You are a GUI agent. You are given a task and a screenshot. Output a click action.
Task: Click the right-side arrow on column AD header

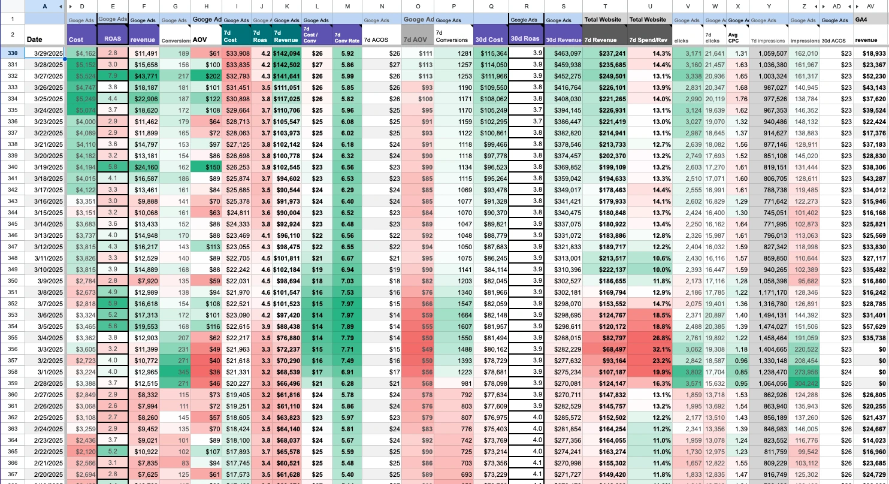point(849,6)
